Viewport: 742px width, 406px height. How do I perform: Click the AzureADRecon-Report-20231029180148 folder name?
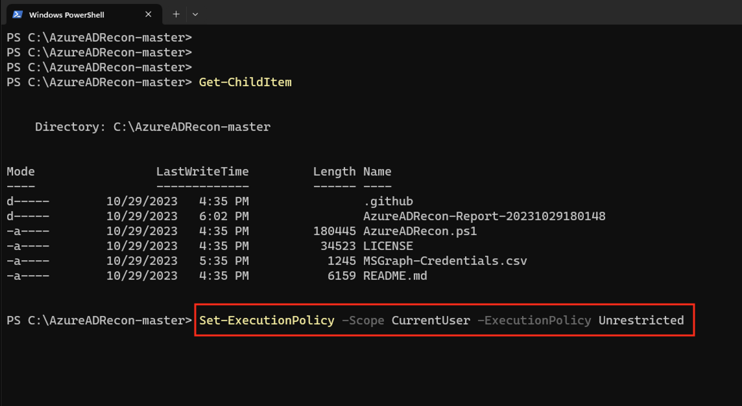484,216
